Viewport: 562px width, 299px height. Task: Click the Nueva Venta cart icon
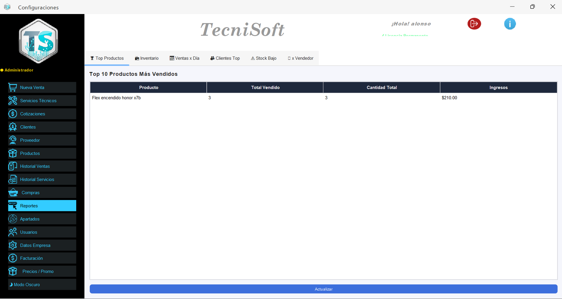coord(13,87)
